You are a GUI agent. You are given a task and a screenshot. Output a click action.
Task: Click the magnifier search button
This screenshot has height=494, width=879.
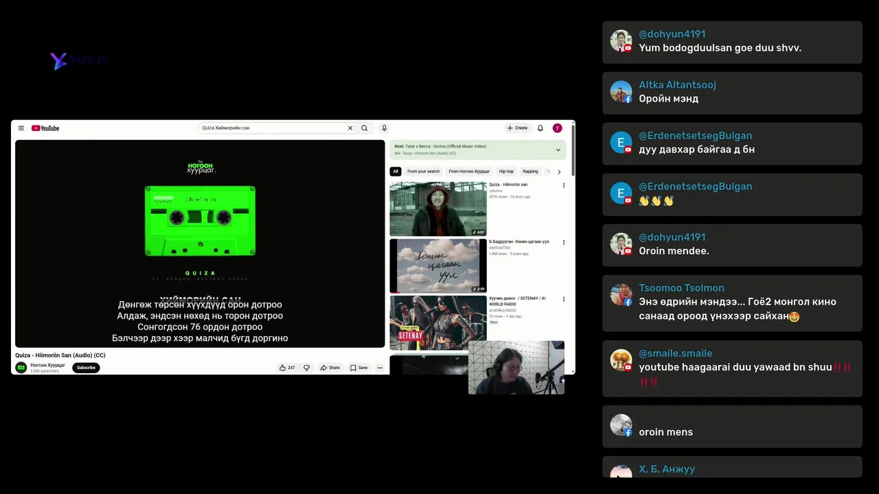[365, 128]
